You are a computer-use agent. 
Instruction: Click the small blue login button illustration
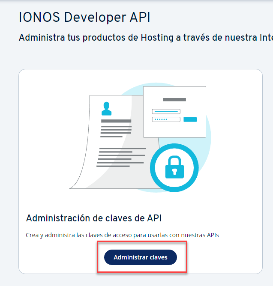[x=190, y=119]
